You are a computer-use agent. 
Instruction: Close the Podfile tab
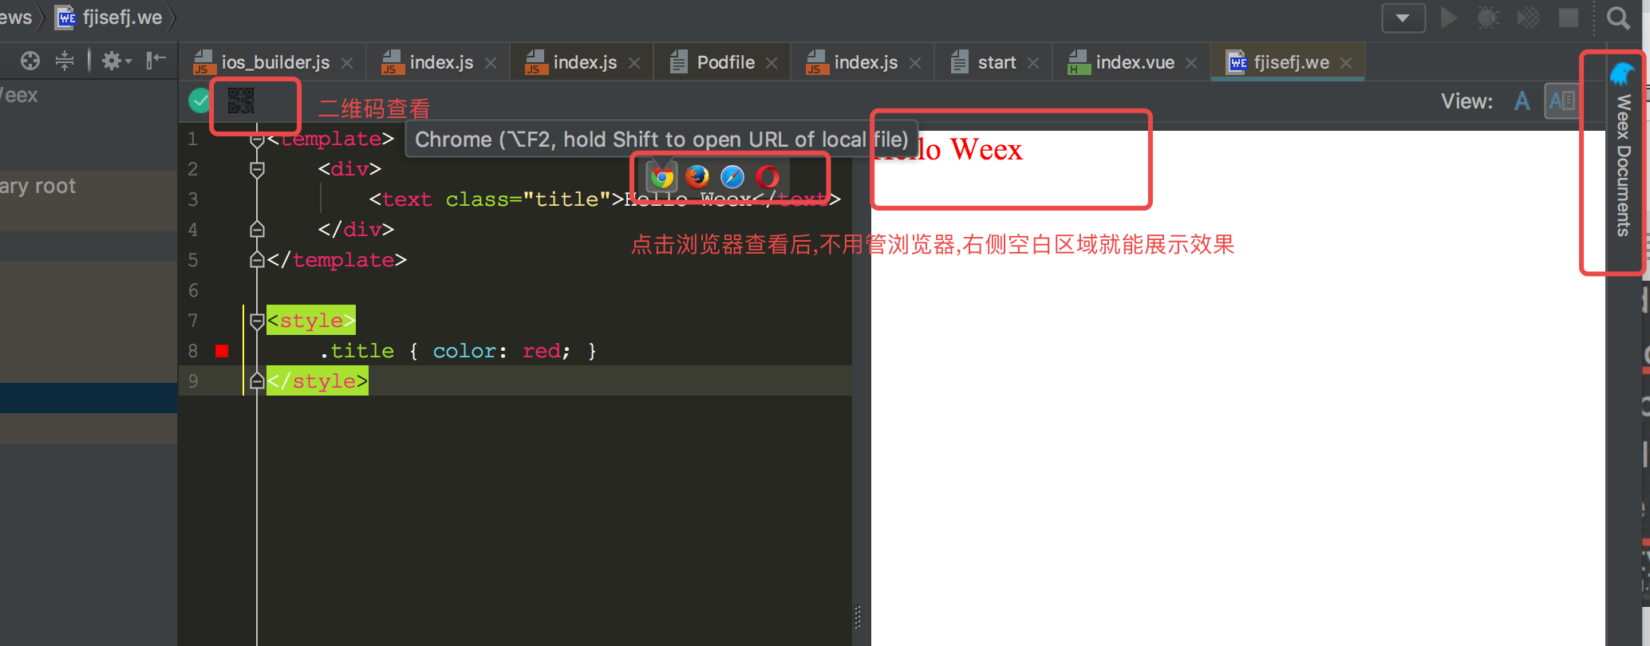[x=772, y=63]
